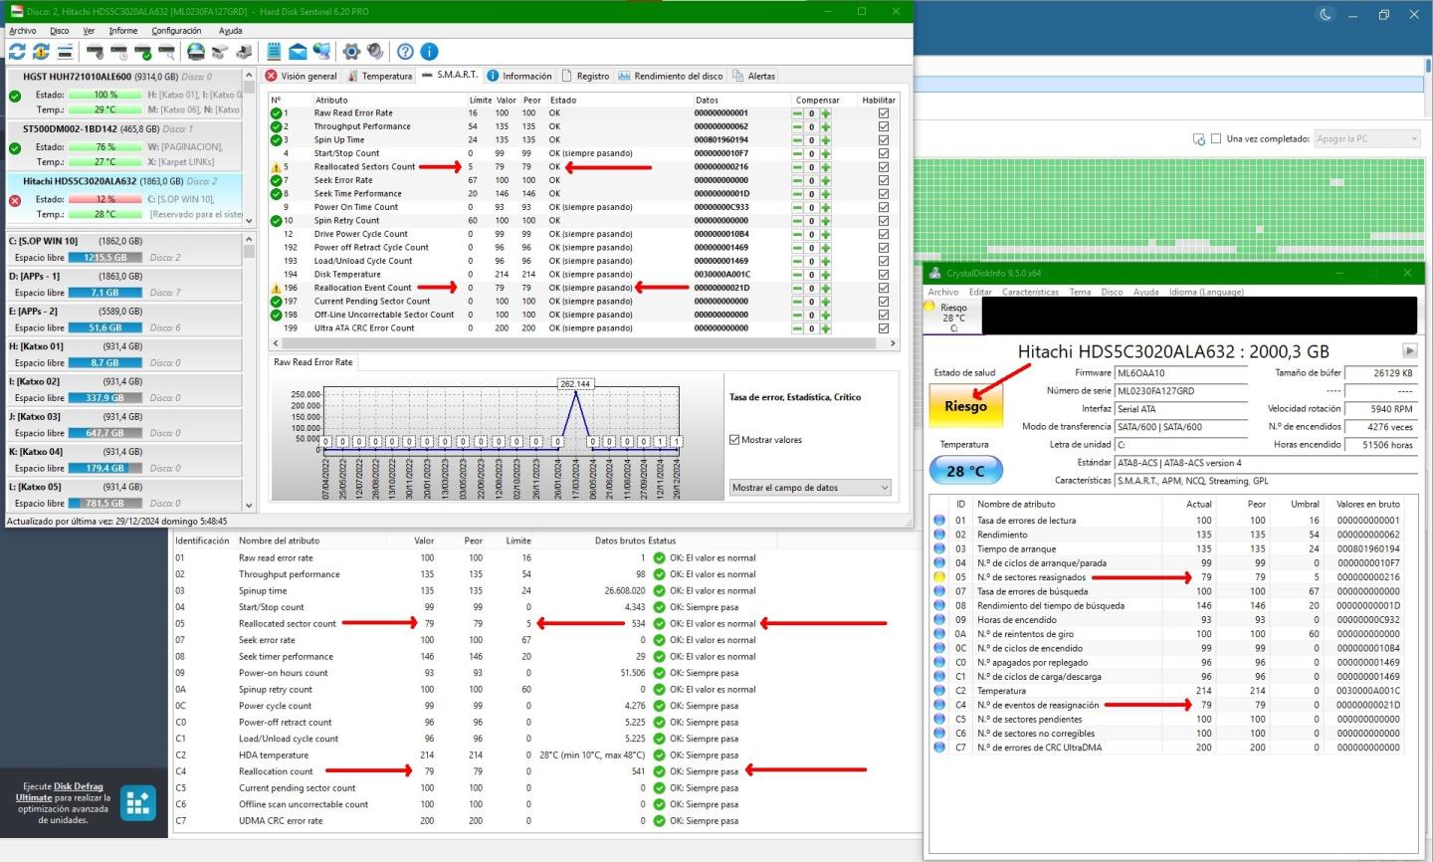Open Archivo menu in Hard Disk Sentinel

tap(23, 31)
